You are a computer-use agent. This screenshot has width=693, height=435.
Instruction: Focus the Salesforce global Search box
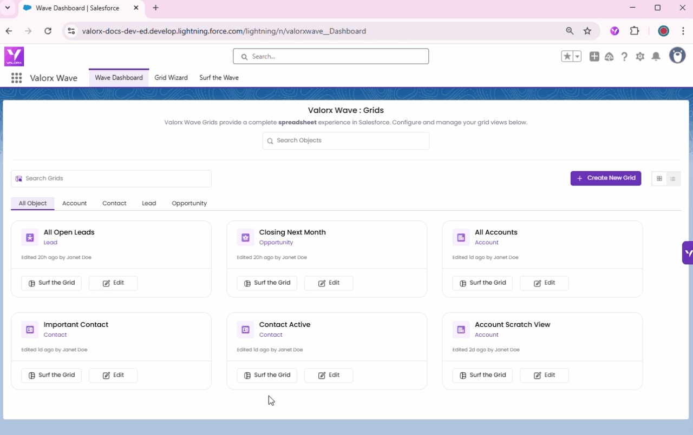(x=331, y=56)
